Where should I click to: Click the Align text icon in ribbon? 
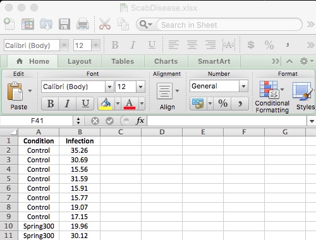(x=164, y=91)
